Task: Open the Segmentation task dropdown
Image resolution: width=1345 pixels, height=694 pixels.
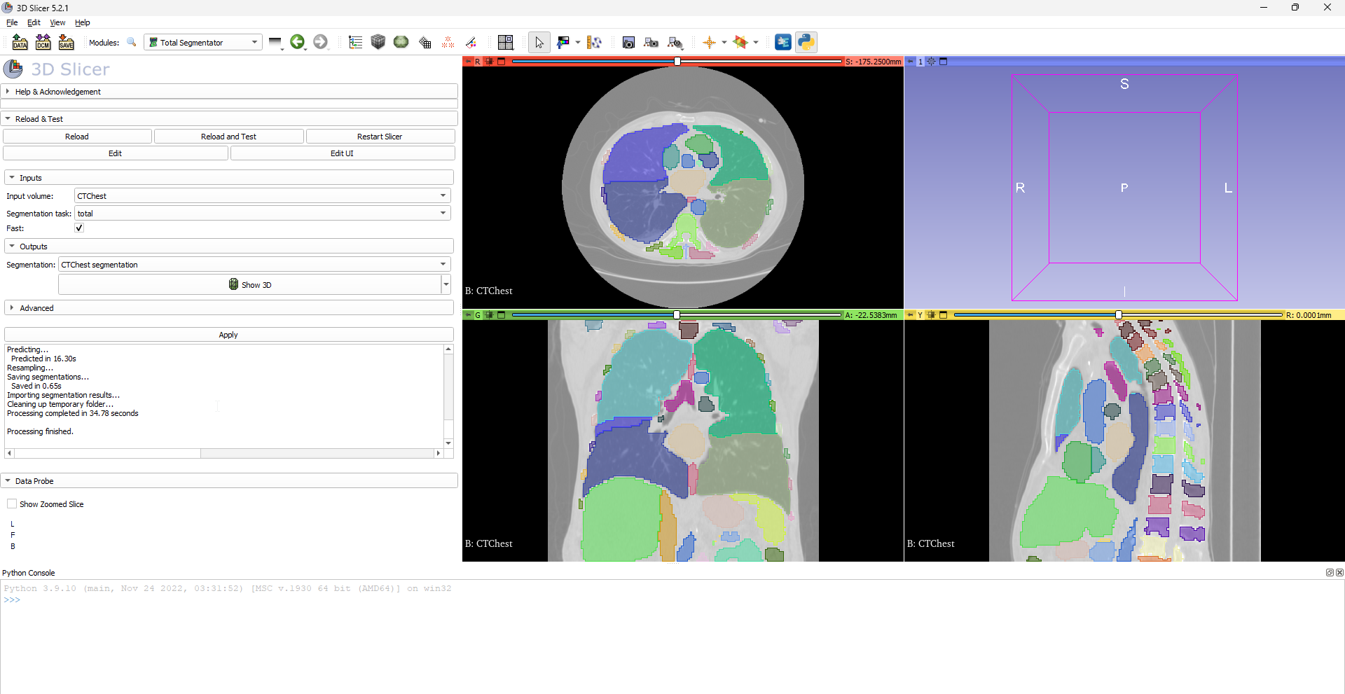Action: click(x=262, y=213)
